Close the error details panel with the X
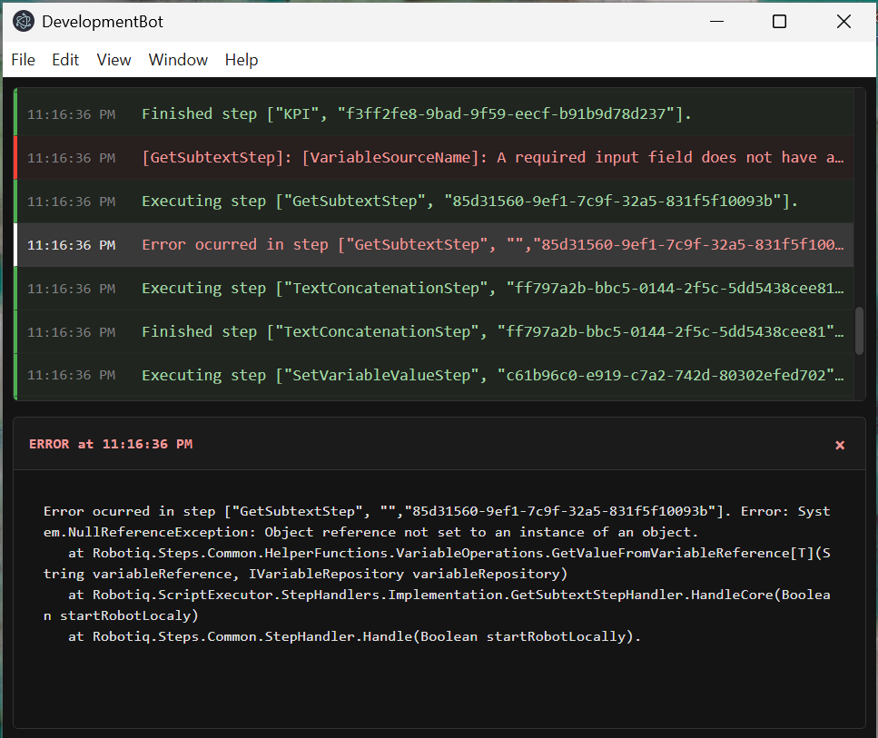The image size is (878, 738). [840, 445]
